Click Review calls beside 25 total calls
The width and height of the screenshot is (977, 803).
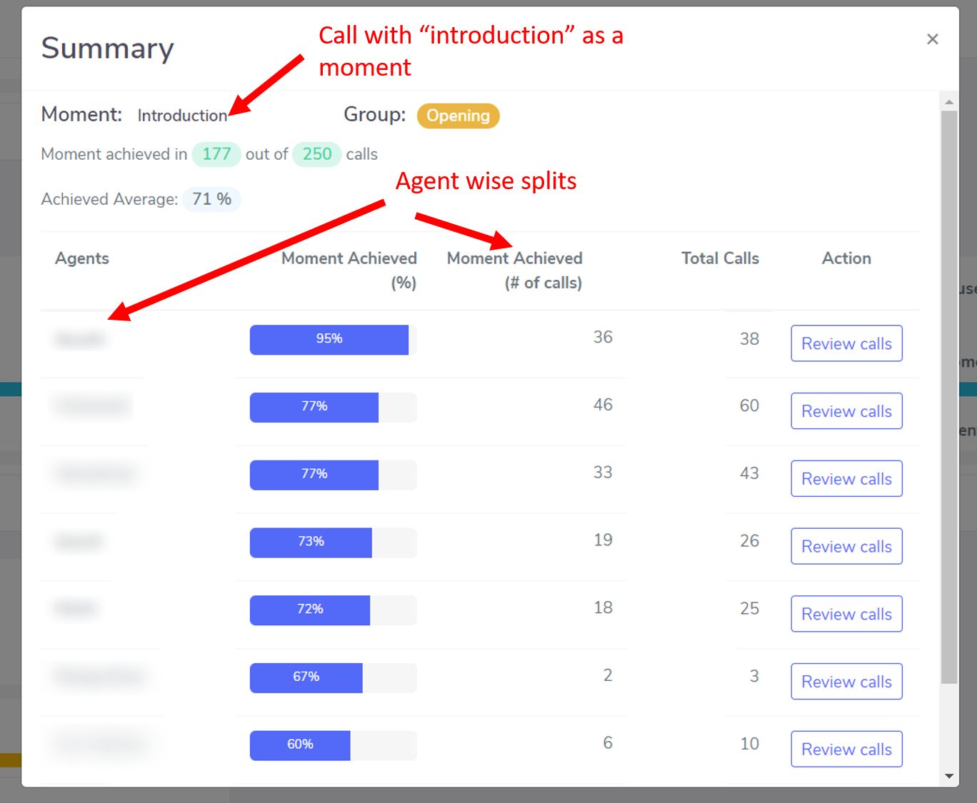846,614
